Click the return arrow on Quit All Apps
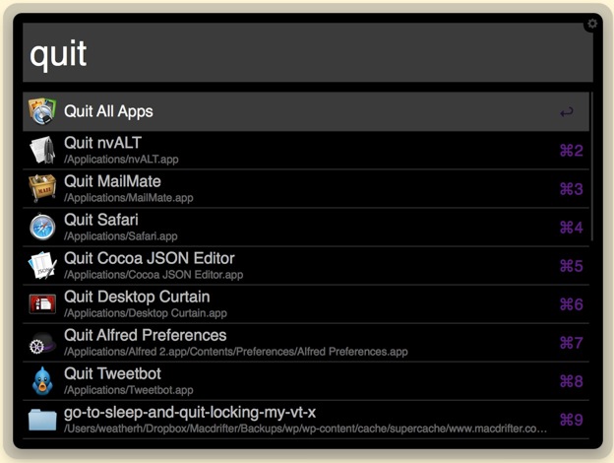 point(567,112)
